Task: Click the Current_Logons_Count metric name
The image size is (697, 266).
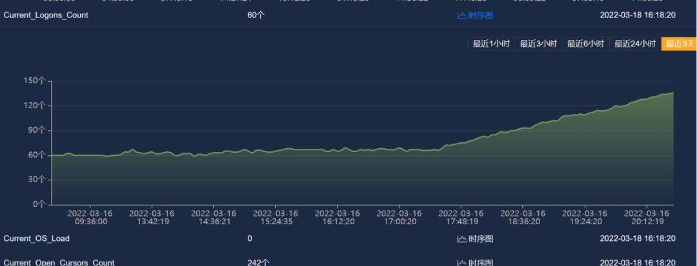Action: coord(46,15)
